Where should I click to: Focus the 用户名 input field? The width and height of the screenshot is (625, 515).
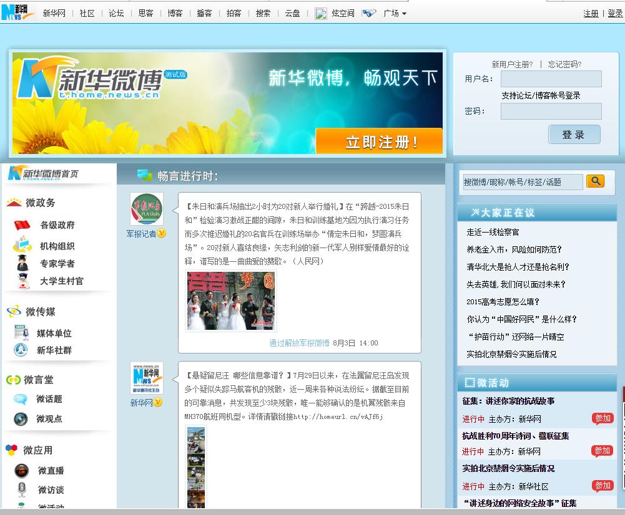pos(551,79)
